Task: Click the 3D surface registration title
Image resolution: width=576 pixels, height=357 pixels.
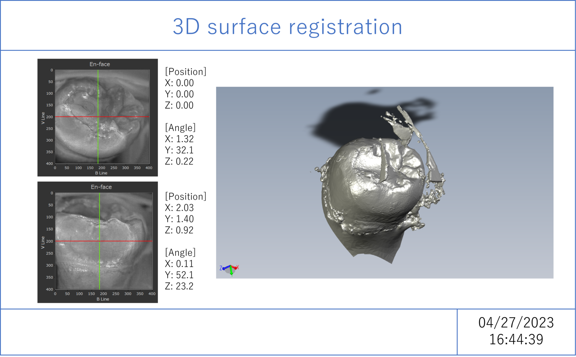Action: point(287,27)
